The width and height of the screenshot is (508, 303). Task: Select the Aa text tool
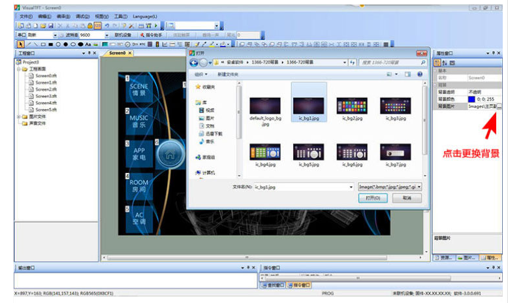tap(87, 44)
